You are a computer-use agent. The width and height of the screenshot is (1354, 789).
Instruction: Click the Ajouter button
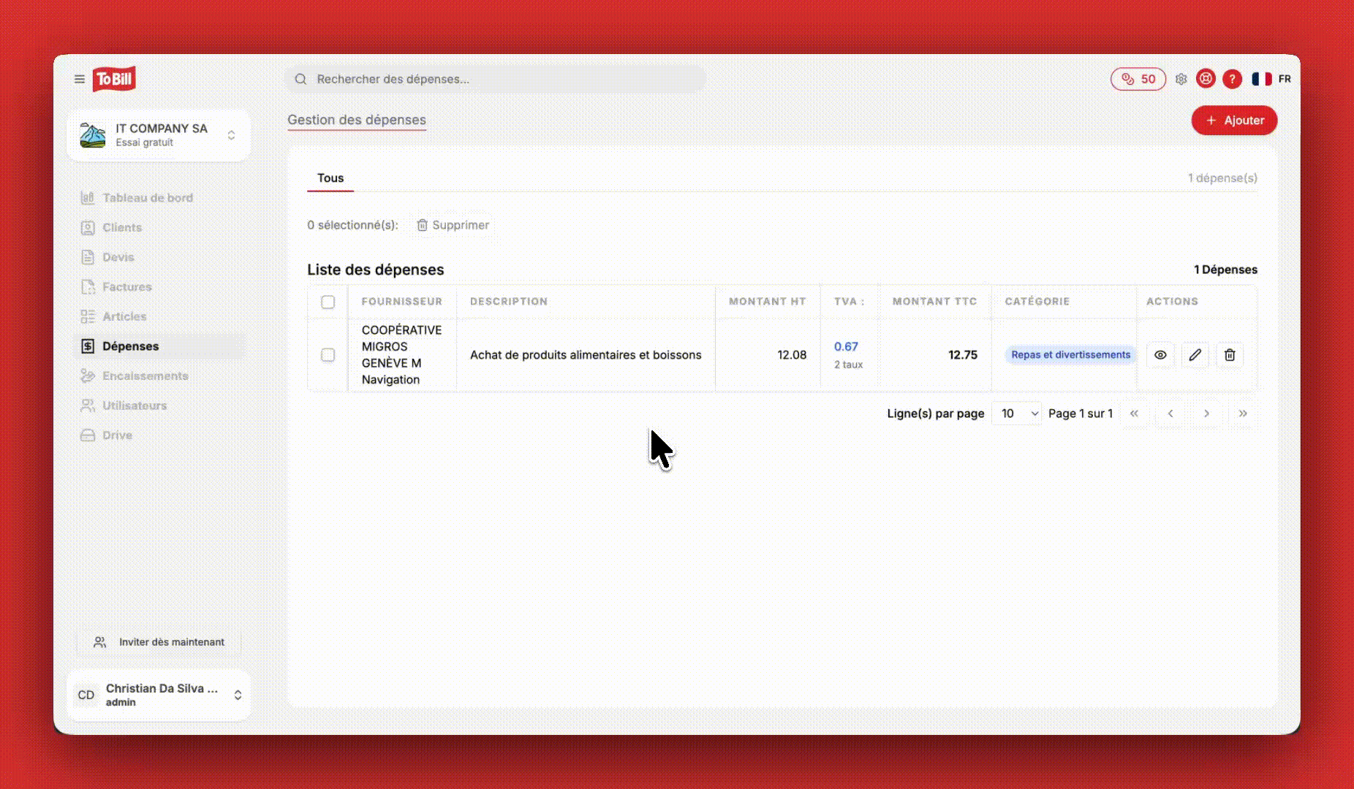[x=1234, y=120]
